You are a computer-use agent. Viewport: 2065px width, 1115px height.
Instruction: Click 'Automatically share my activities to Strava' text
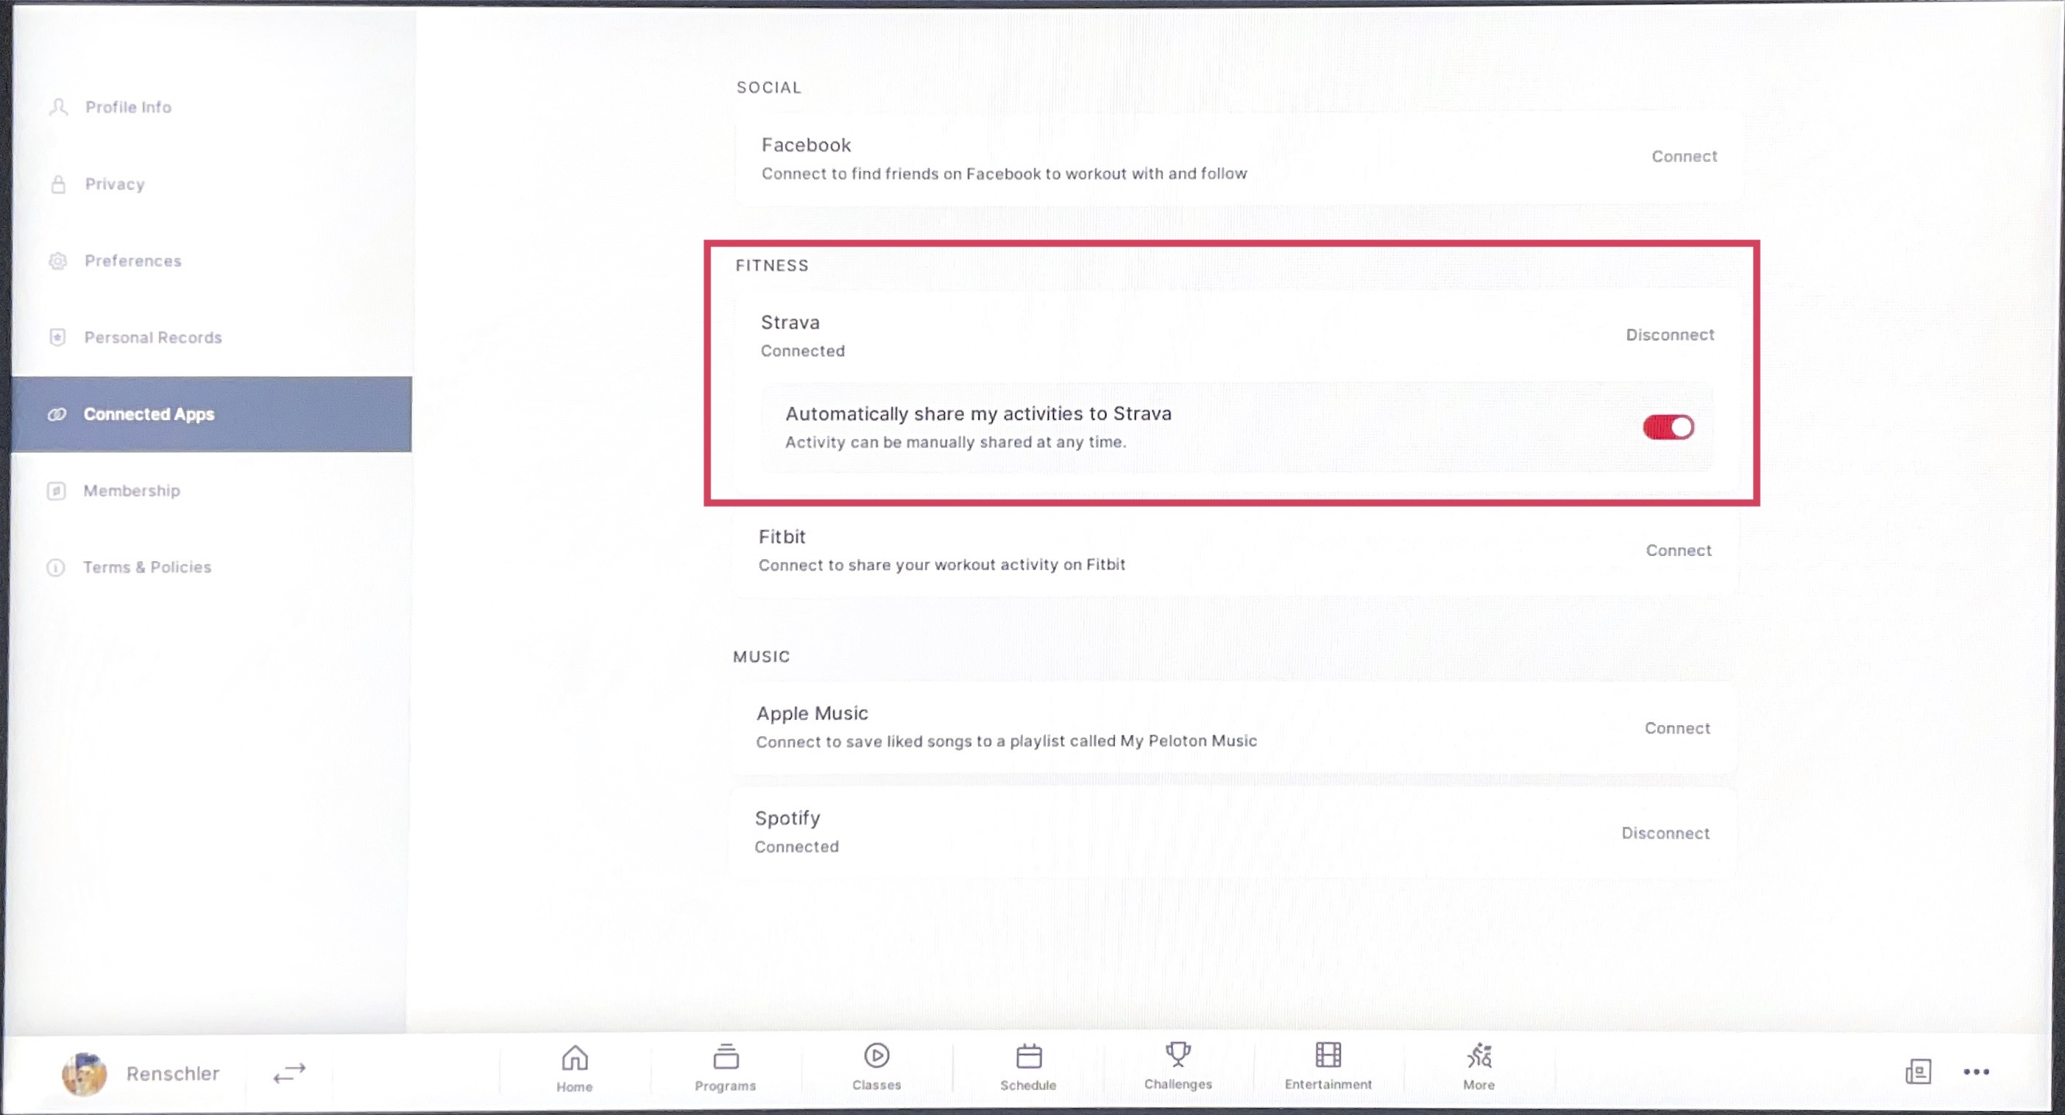click(978, 414)
